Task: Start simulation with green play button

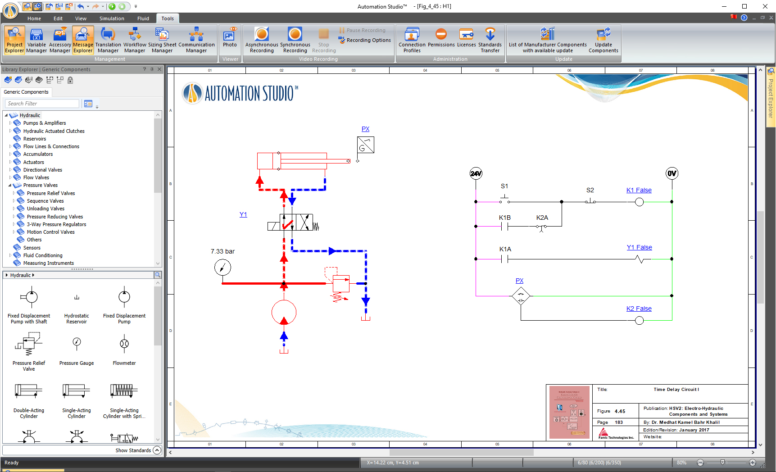Action: click(112, 6)
